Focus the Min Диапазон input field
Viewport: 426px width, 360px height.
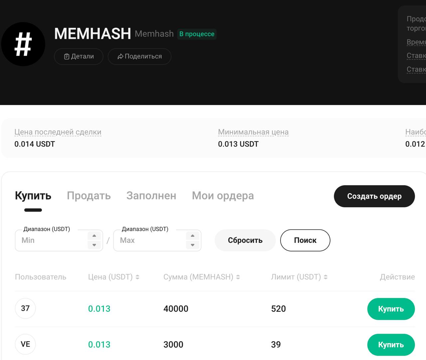click(52, 240)
